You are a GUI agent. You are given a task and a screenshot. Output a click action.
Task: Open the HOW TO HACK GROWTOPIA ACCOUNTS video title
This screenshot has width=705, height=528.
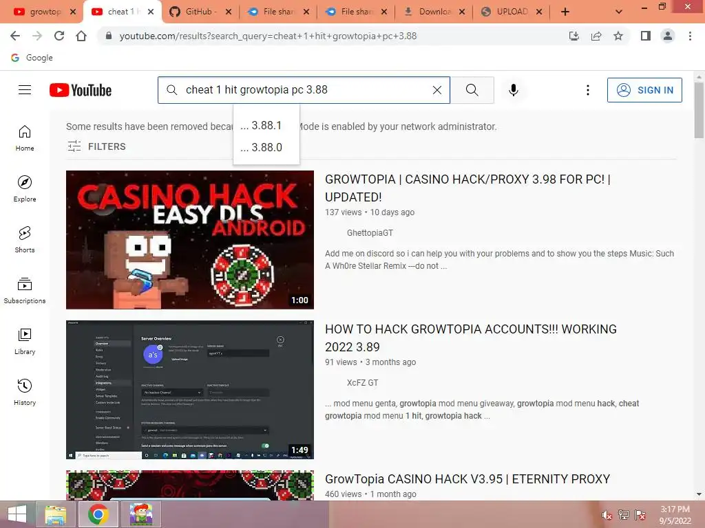pos(471,338)
